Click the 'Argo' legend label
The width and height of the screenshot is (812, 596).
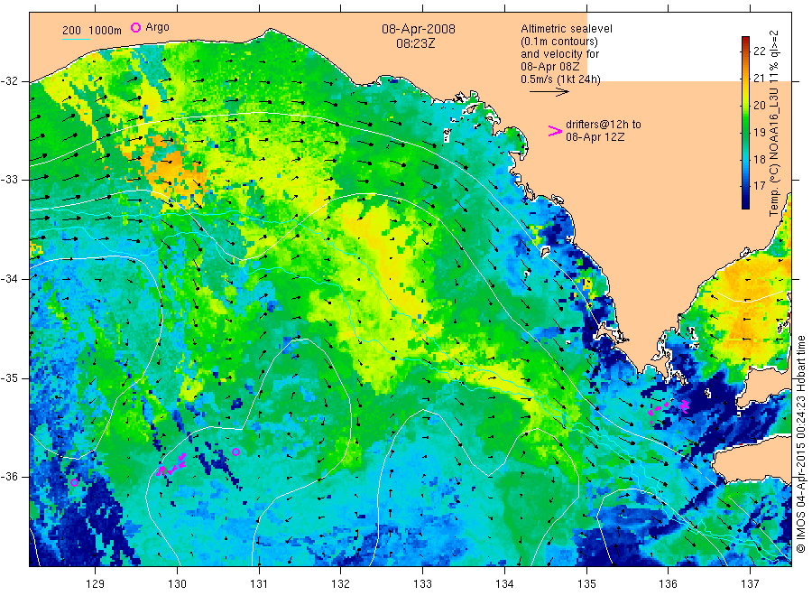click(x=157, y=27)
